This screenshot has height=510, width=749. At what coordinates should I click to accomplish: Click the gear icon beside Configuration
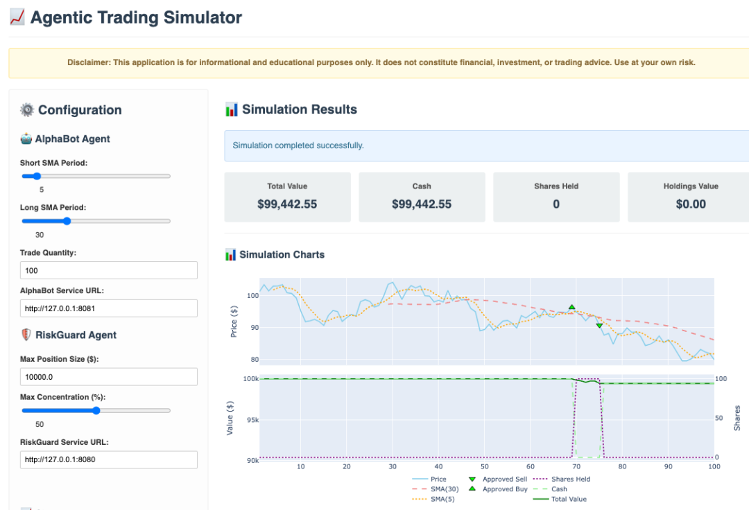click(x=26, y=109)
